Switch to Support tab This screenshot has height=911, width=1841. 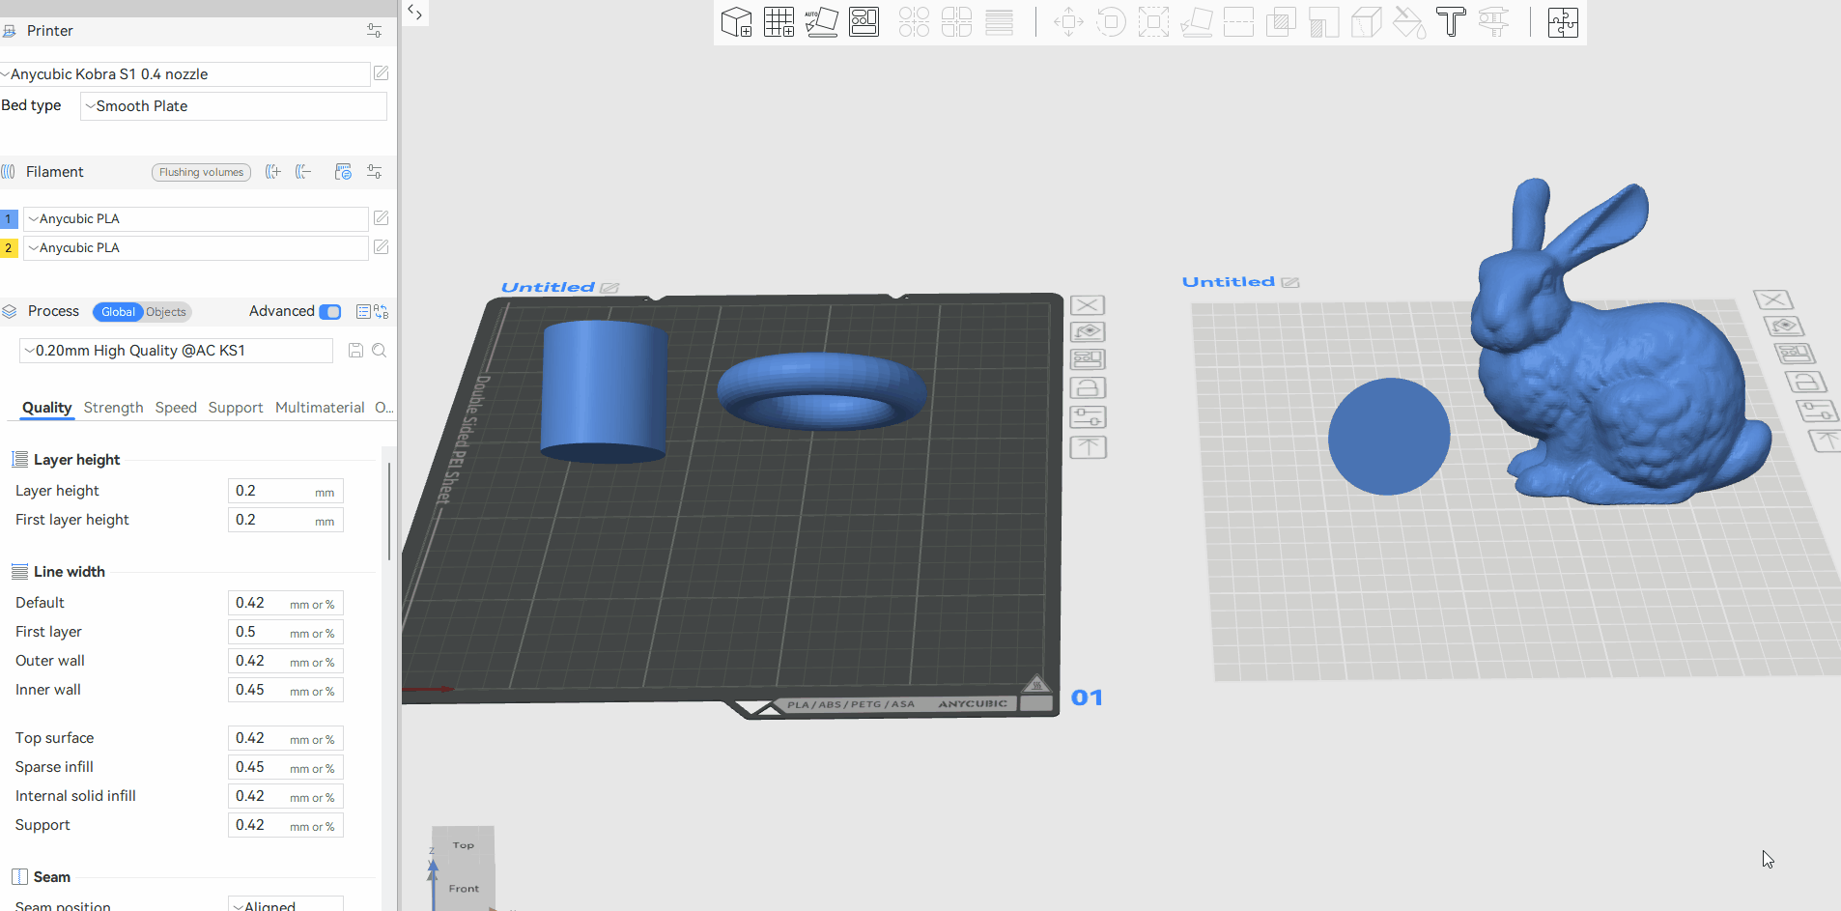[x=236, y=408]
